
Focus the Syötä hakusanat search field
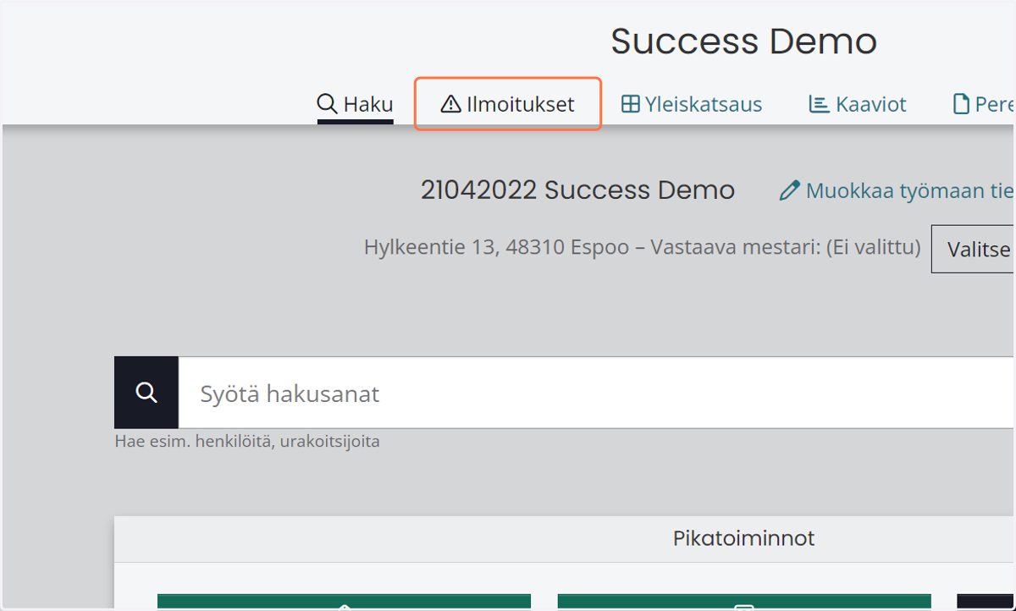coord(596,393)
